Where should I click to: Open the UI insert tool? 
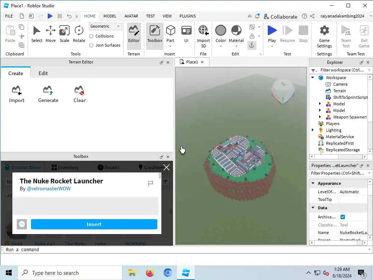[x=186, y=35]
